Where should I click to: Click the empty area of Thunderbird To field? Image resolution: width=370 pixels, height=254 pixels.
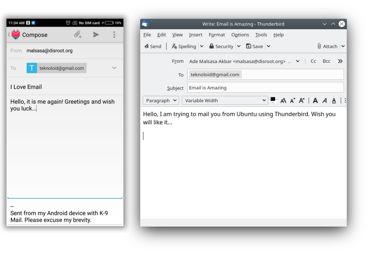click(x=292, y=75)
